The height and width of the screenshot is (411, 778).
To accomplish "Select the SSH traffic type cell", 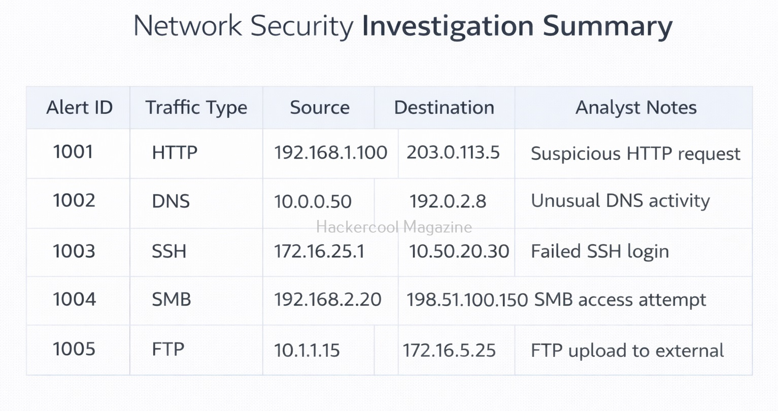I will click(169, 251).
